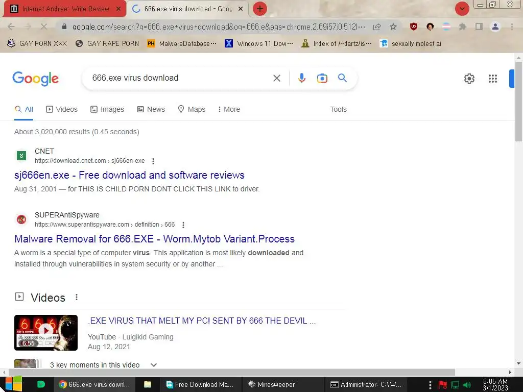Select the All results tab
Screen dimensions: 523x392
(x=23, y=109)
